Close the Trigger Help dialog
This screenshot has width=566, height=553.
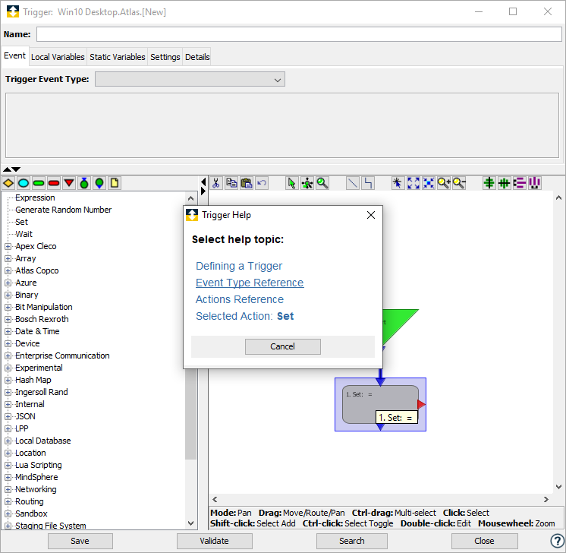tap(371, 215)
